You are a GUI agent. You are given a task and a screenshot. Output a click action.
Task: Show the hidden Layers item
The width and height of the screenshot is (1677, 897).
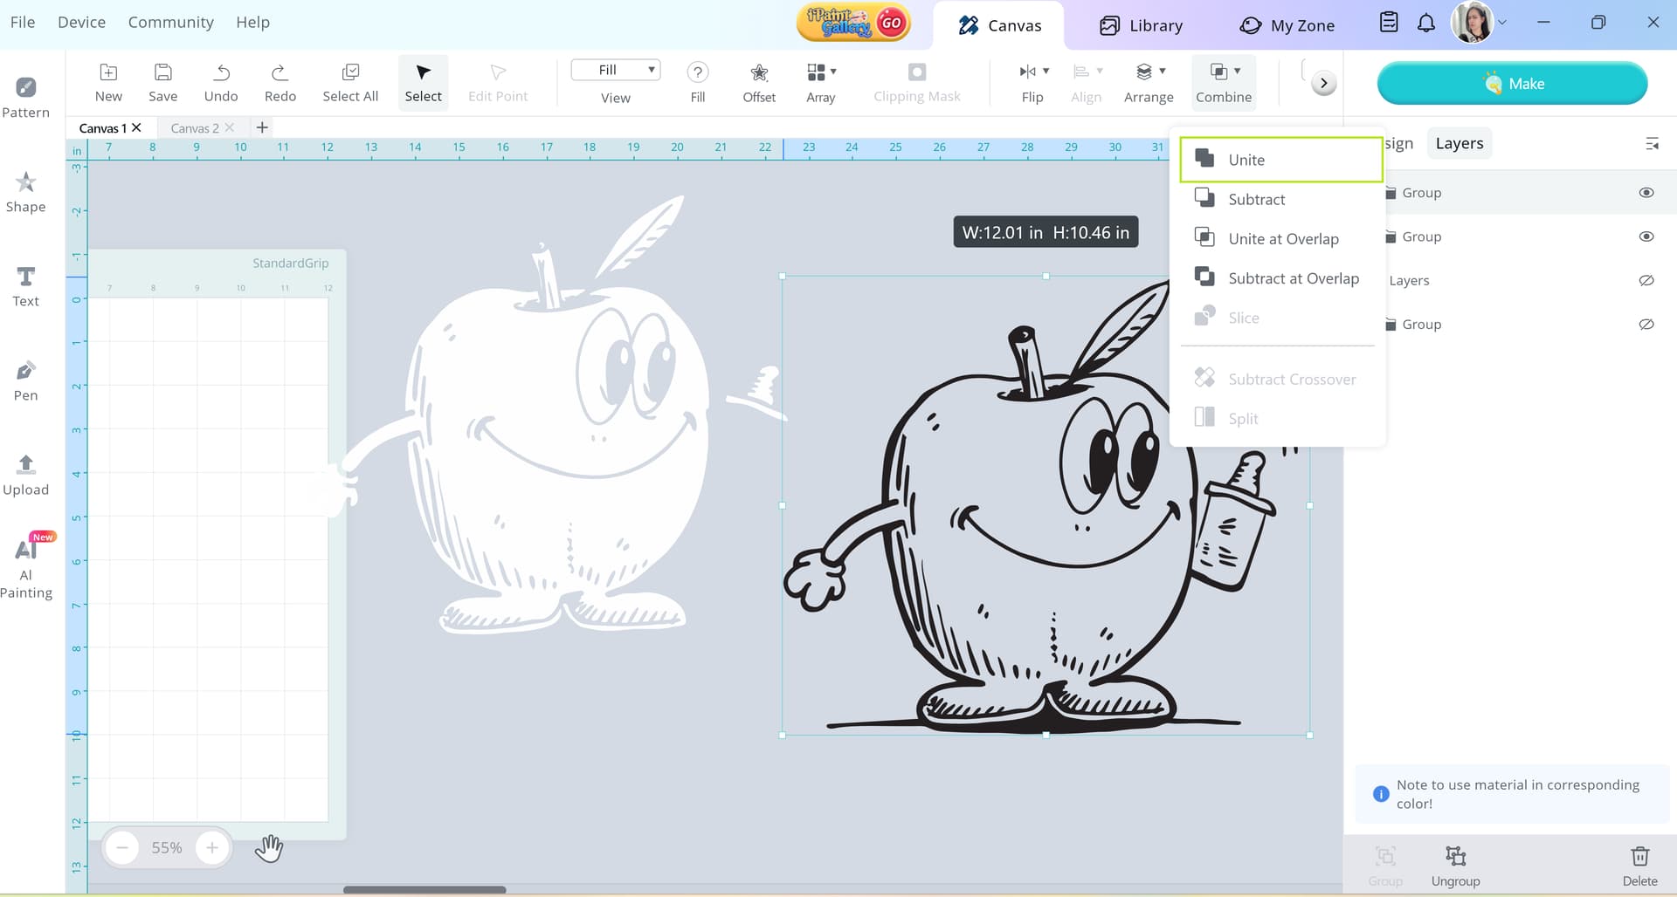click(1646, 280)
